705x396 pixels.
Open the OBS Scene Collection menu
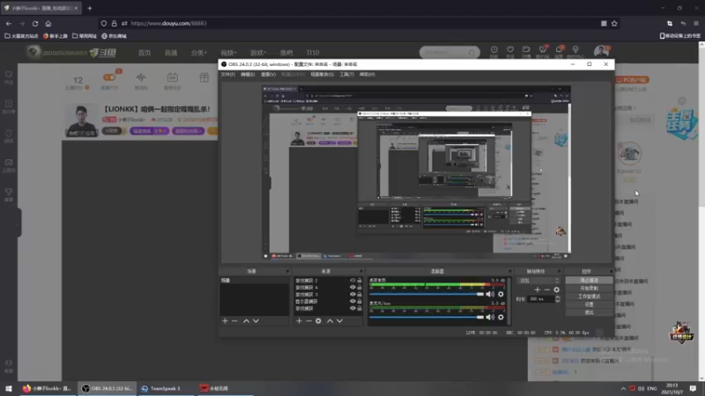pyautogui.click(x=322, y=75)
